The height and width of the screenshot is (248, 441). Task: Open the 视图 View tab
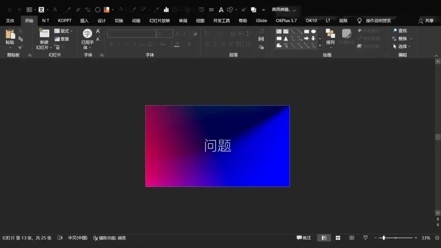click(200, 21)
